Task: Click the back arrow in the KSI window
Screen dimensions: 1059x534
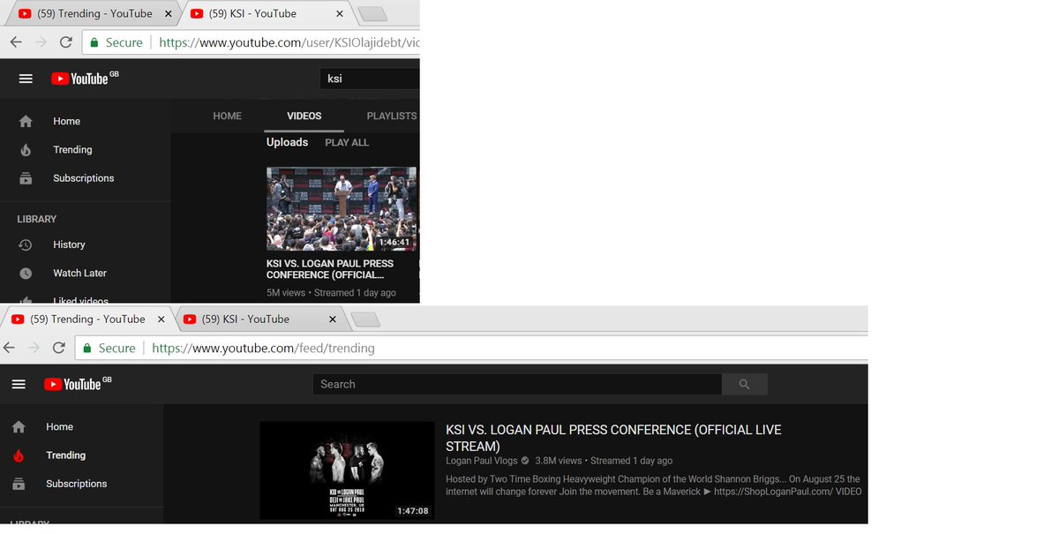Action: 16,41
